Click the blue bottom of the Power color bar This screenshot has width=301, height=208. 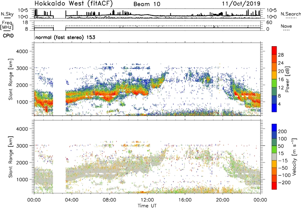pos(274,108)
